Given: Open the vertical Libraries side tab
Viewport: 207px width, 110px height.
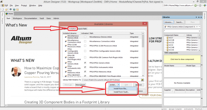Looking at the screenshot, I should 205,16.
